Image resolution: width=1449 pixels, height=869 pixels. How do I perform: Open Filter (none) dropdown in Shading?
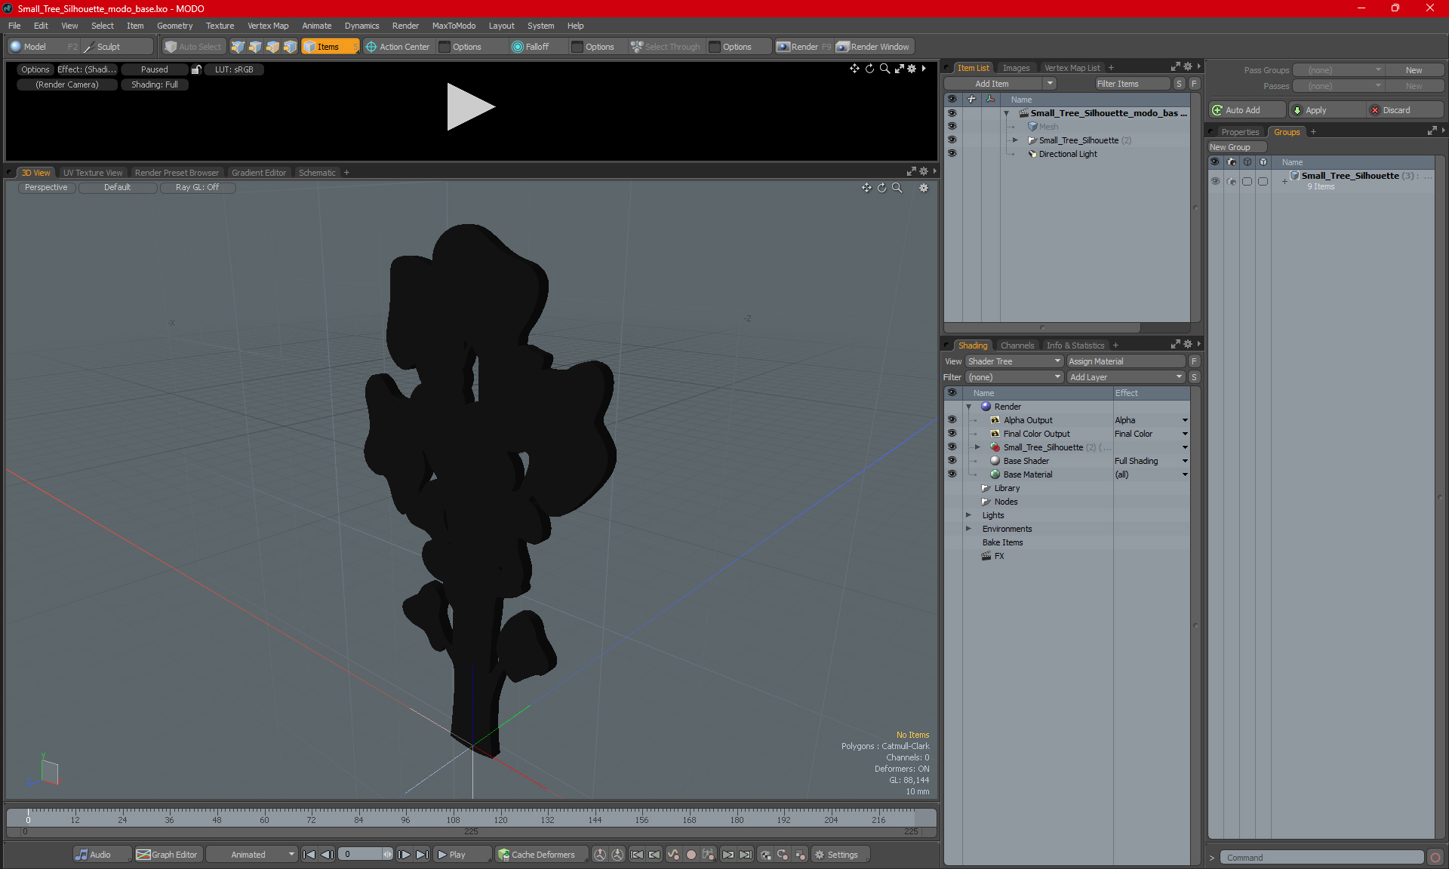pyautogui.click(x=1014, y=377)
